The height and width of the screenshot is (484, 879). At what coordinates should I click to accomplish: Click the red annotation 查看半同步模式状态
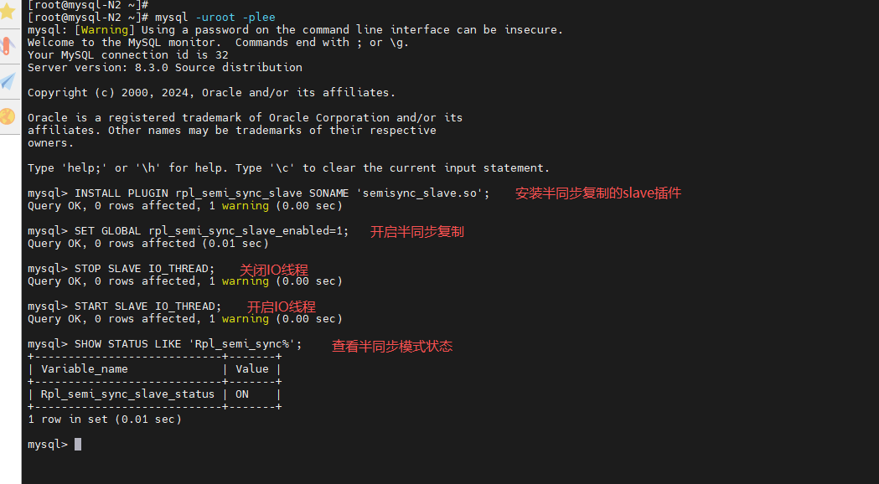point(392,346)
